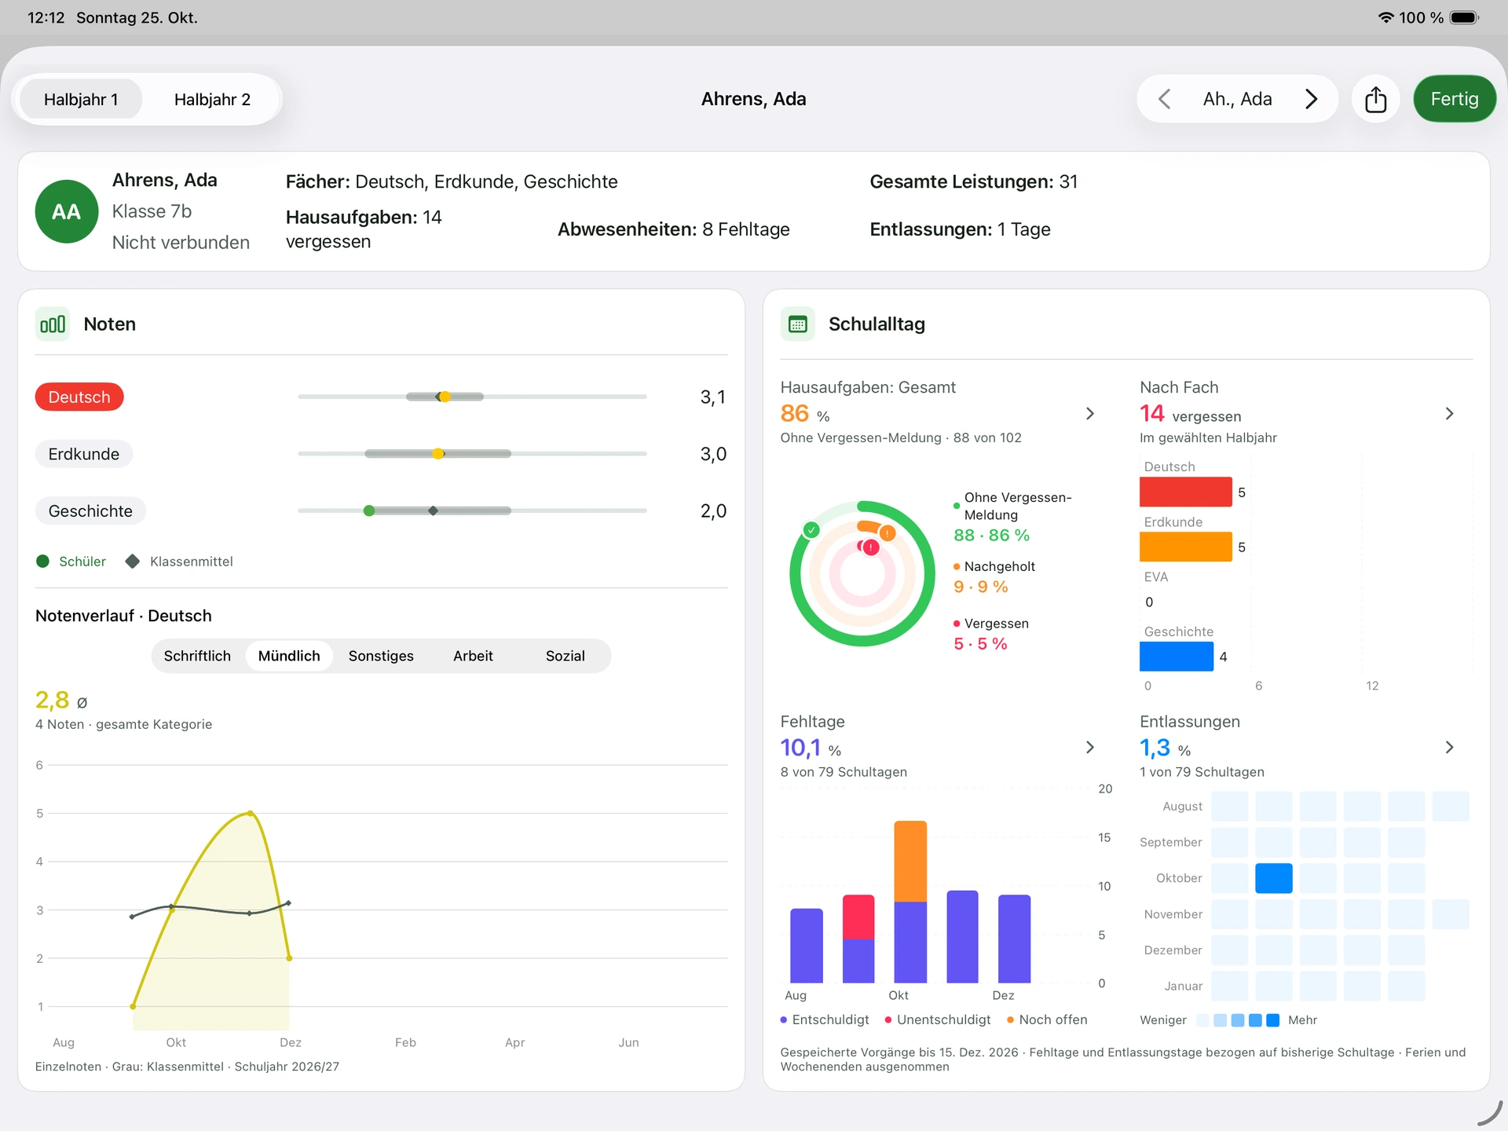The width and height of the screenshot is (1508, 1131).
Task: Tap the Wi-Fi status icon
Action: [x=1385, y=17]
